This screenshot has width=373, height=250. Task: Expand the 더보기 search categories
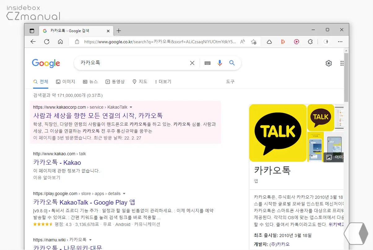163,82
